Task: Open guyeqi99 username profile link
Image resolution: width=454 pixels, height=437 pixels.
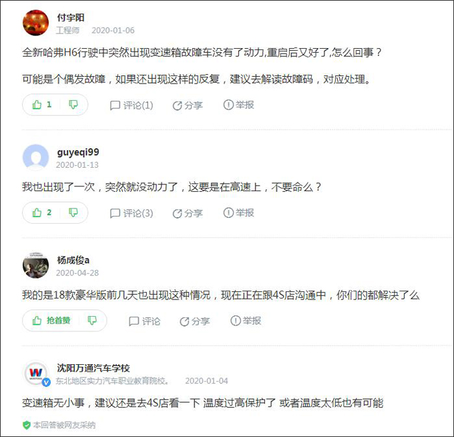Action: (x=78, y=152)
